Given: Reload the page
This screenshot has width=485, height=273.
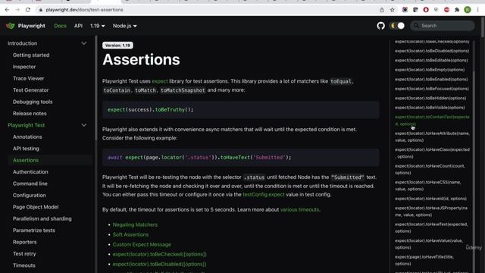Looking at the screenshot, I should pos(28,10).
